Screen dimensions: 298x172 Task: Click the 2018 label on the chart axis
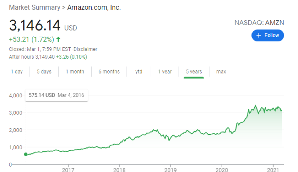[x=119, y=170]
